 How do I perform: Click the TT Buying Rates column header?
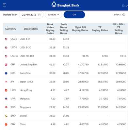coord(100,29)
